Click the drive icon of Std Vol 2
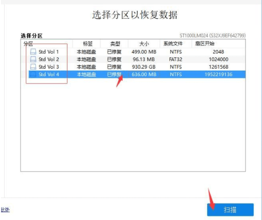Image resolution: width=262 pixels, height=220 pixels. (x=33, y=59)
